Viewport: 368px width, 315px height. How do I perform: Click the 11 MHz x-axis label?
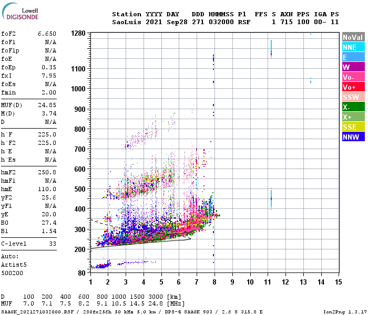click(267, 282)
